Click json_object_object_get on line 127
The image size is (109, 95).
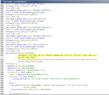pos(16,44)
